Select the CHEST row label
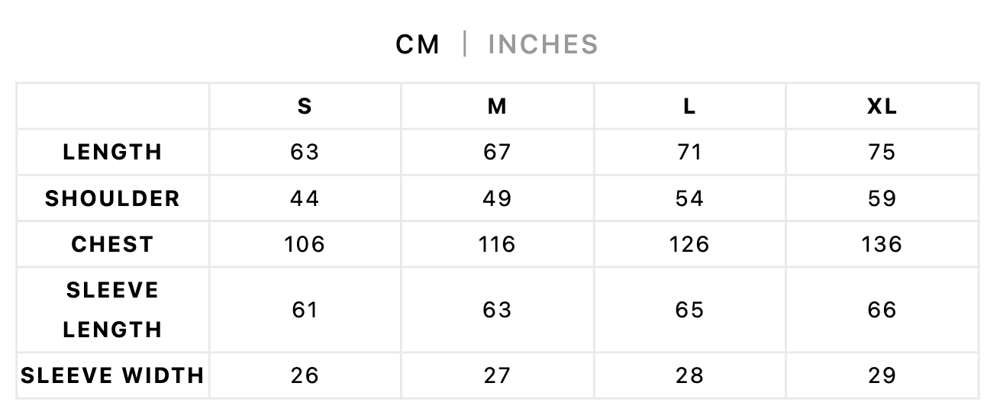Screen dimensions: 1000x412 [112, 244]
